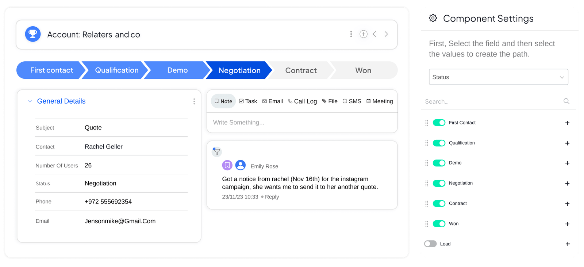The width and height of the screenshot is (584, 267).
Task: Click Reply under Emily Rose's note
Action: click(x=272, y=197)
